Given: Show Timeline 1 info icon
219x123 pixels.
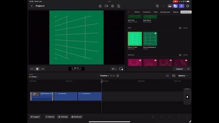Looking at the screenshot, I should (118, 76).
